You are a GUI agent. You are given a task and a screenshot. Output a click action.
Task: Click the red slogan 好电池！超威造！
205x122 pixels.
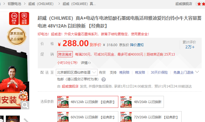(93, 34)
